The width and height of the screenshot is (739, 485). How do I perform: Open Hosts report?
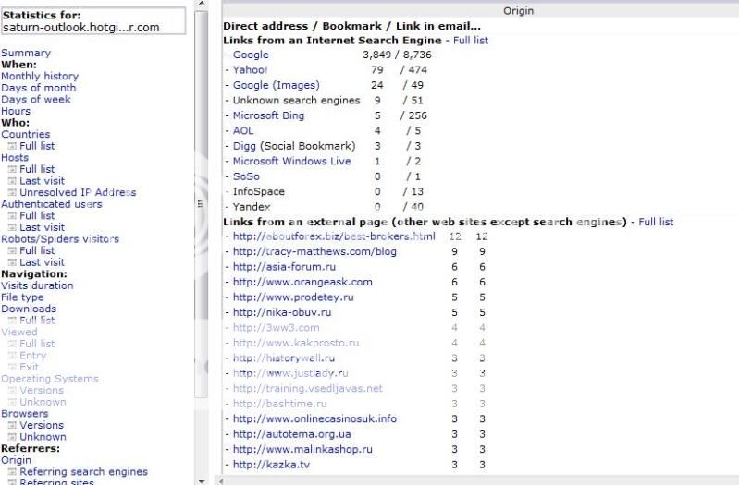click(15, 157)
